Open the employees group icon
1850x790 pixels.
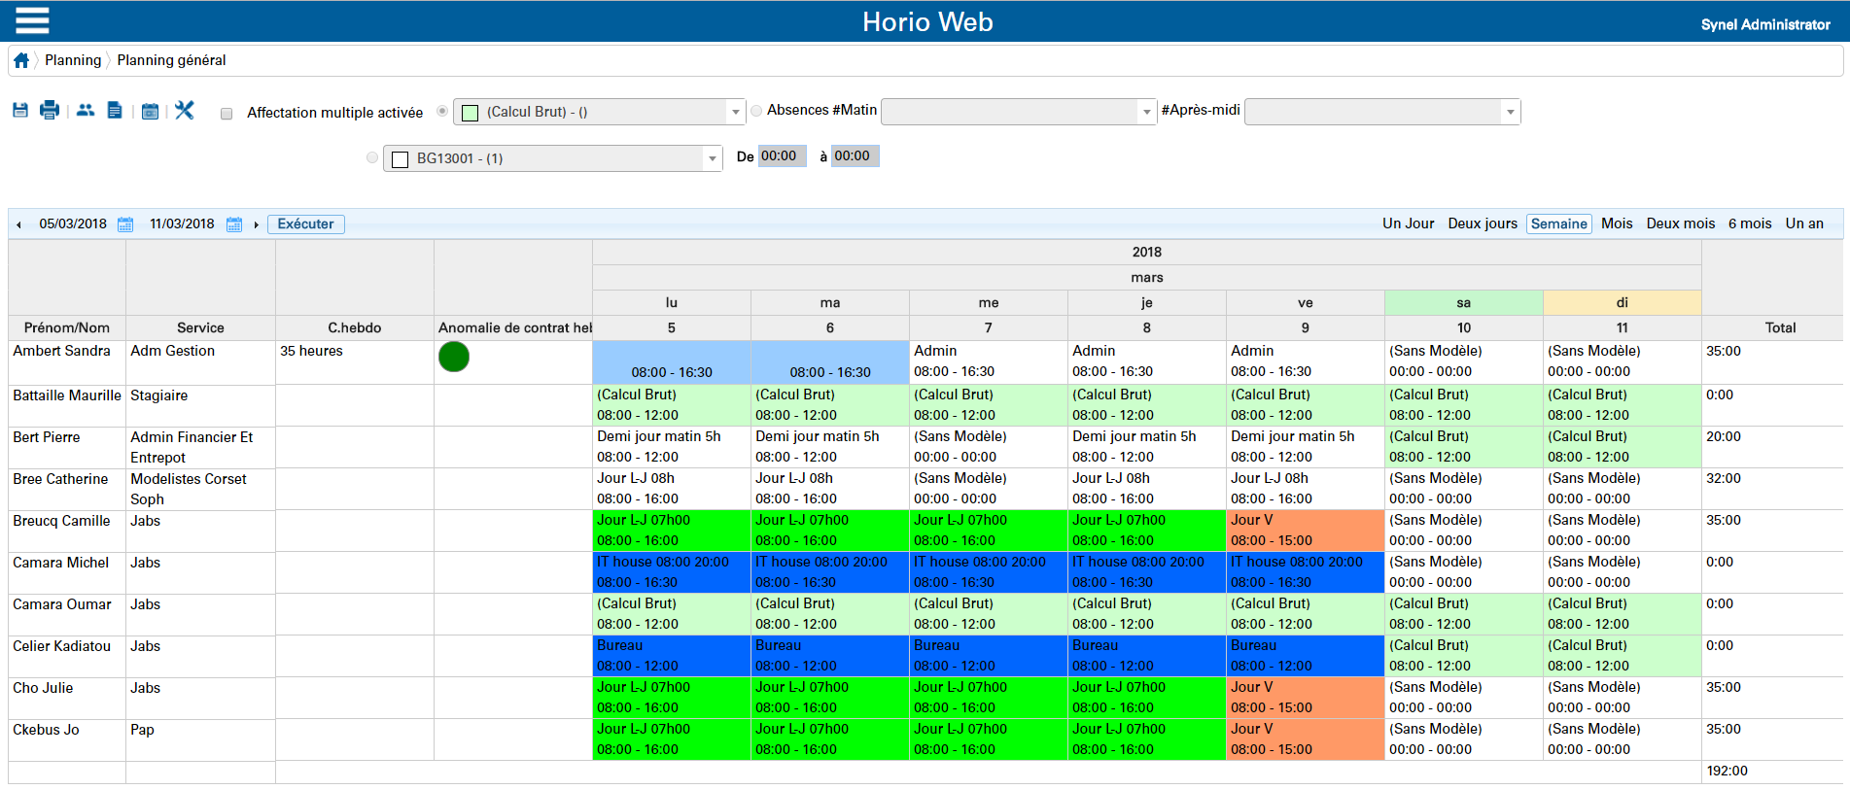[x=86, y=111]
